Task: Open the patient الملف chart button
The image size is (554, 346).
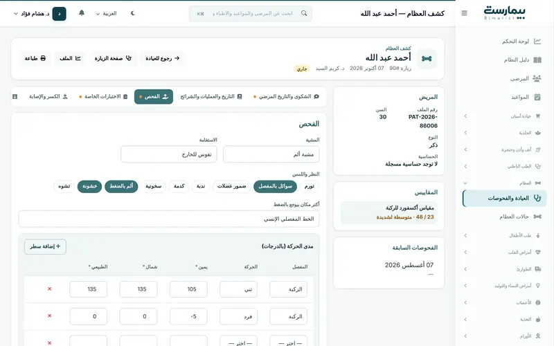Action: [x=70, y=58]
